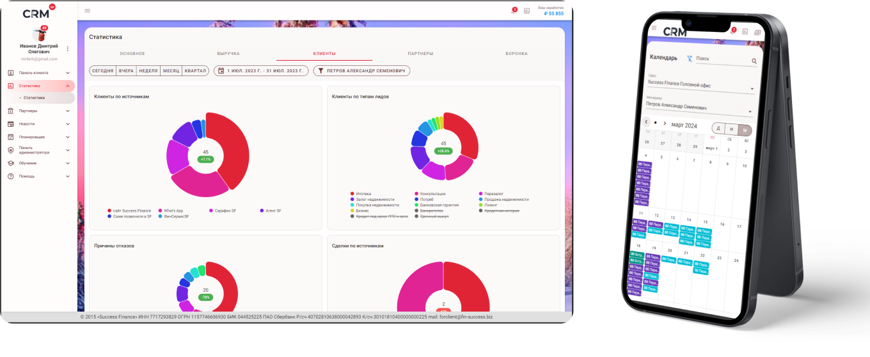Viewport: 870px width, 357px height.
Task: Expand the Помощь sidebar section
Action: pos(68,176)
